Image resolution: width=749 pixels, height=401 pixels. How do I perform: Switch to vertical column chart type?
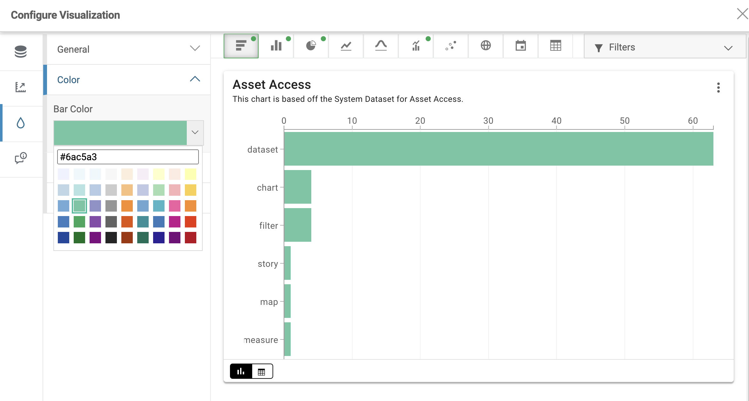tap(276, 46)
